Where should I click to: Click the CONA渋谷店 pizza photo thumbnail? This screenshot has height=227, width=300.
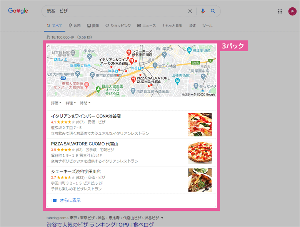(x=200, y=125)
